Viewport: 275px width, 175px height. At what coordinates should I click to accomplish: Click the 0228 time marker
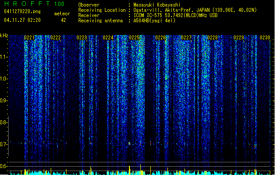click(x=212, y=38)
